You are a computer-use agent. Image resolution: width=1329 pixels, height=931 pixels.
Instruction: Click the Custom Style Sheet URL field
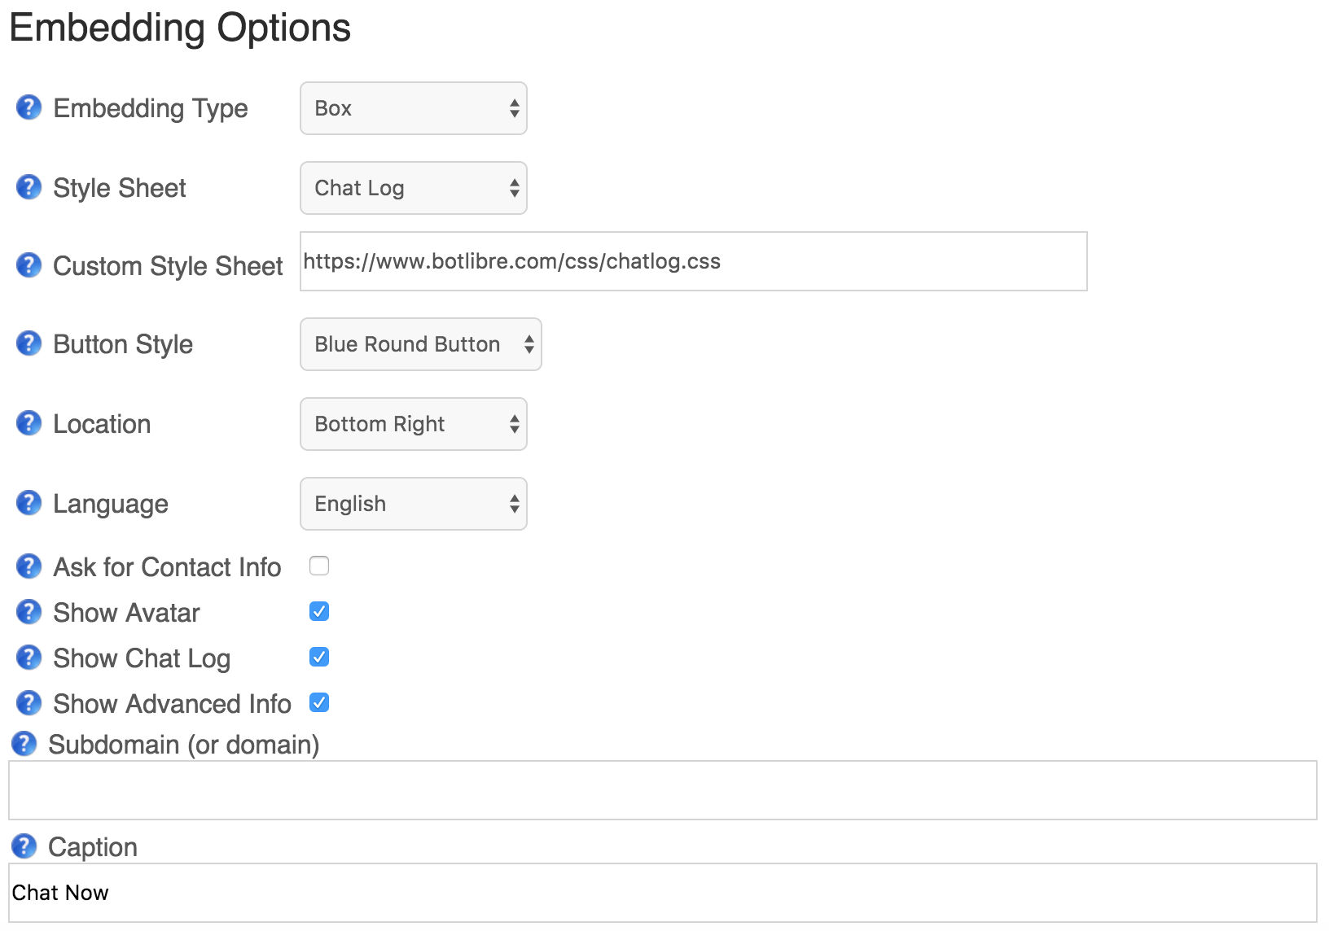tap(693, 261)
